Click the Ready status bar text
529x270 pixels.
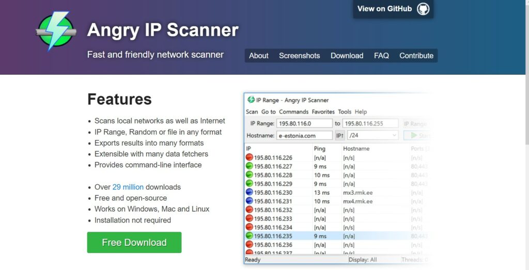(x=253, y=260)
